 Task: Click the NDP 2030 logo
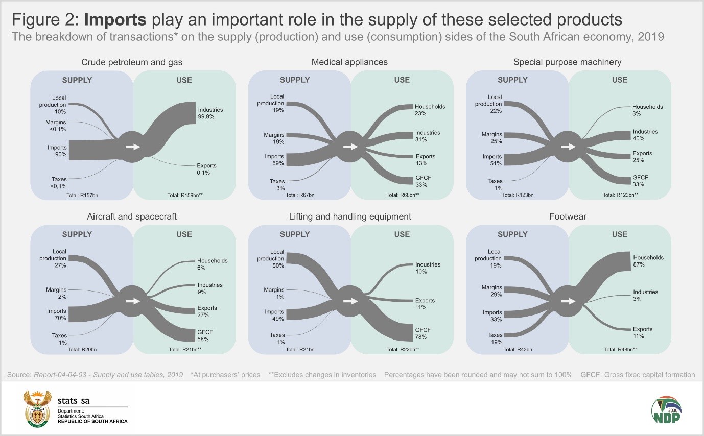666,409
